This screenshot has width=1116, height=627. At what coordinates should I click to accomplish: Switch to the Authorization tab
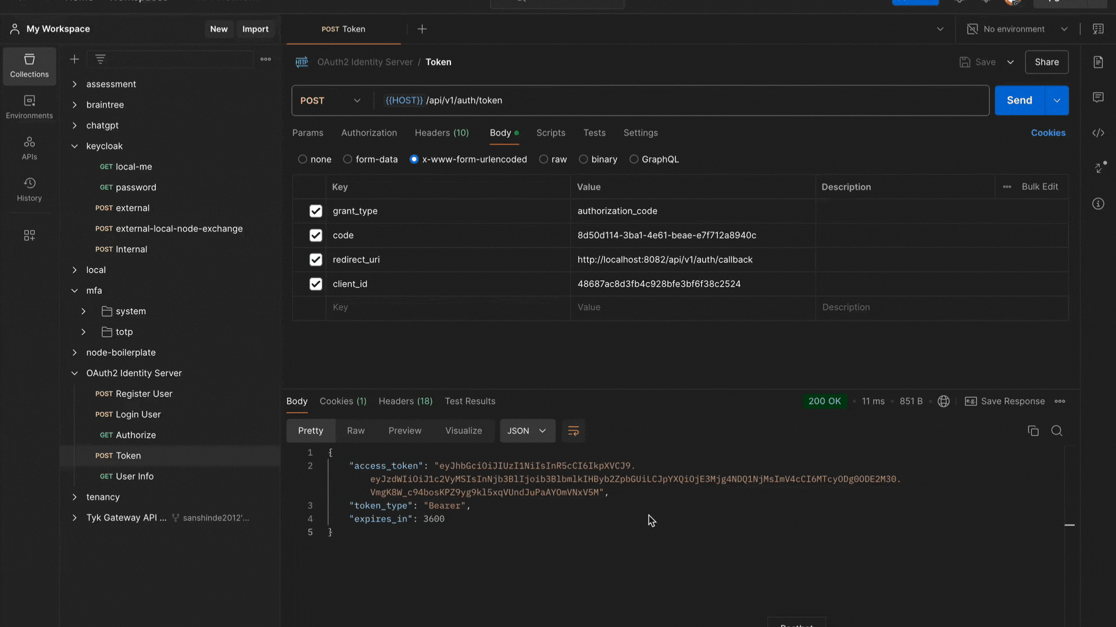369,133
